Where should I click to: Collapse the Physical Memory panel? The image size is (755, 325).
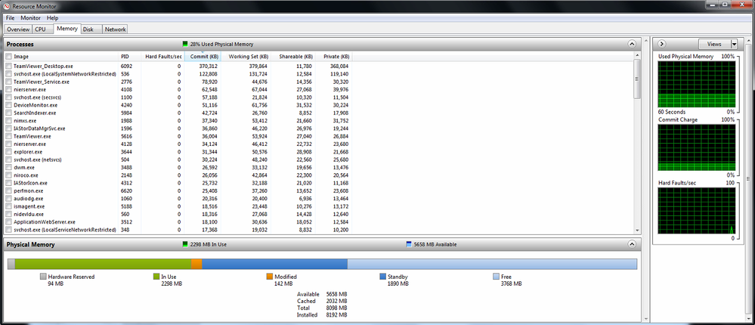[633, 244]
